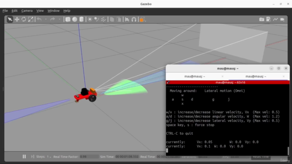Open the plot graph icon
Screen dimensions: 292x164
click(x=275, y=19)
